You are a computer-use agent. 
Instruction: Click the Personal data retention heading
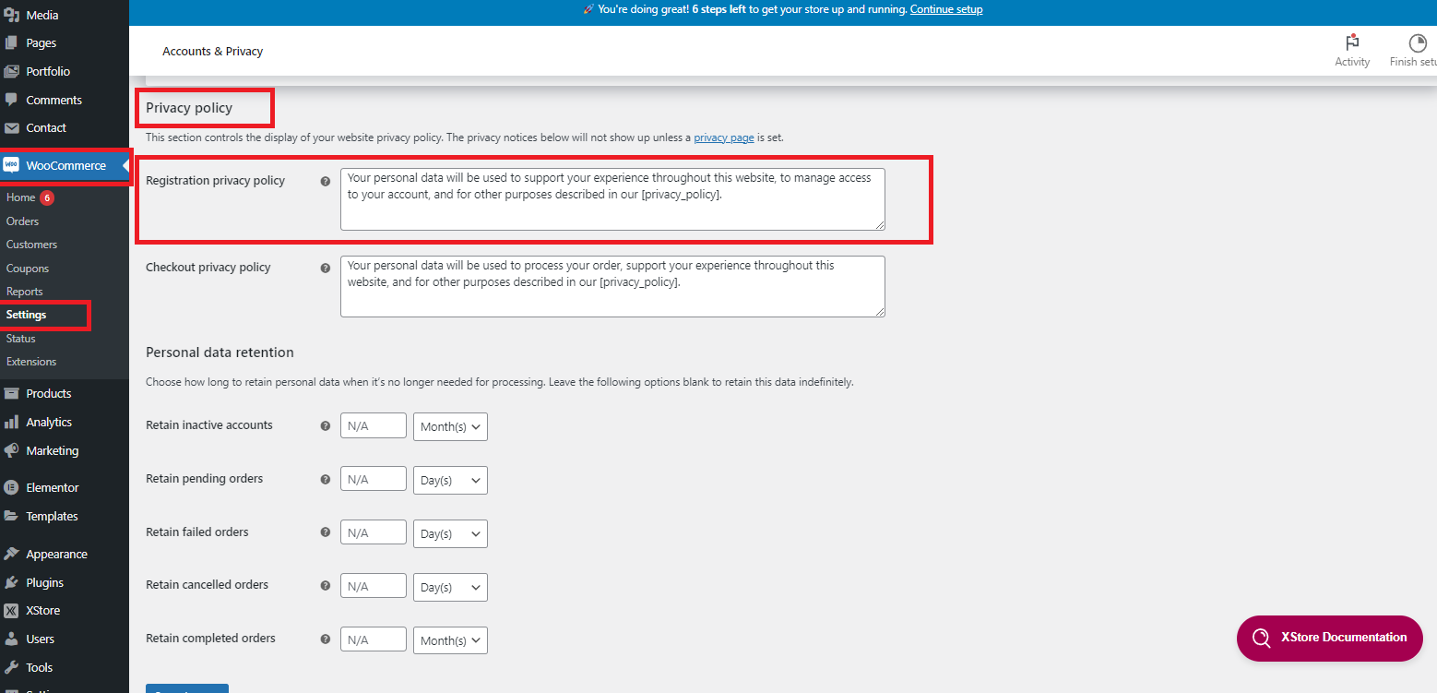(220, 352)
